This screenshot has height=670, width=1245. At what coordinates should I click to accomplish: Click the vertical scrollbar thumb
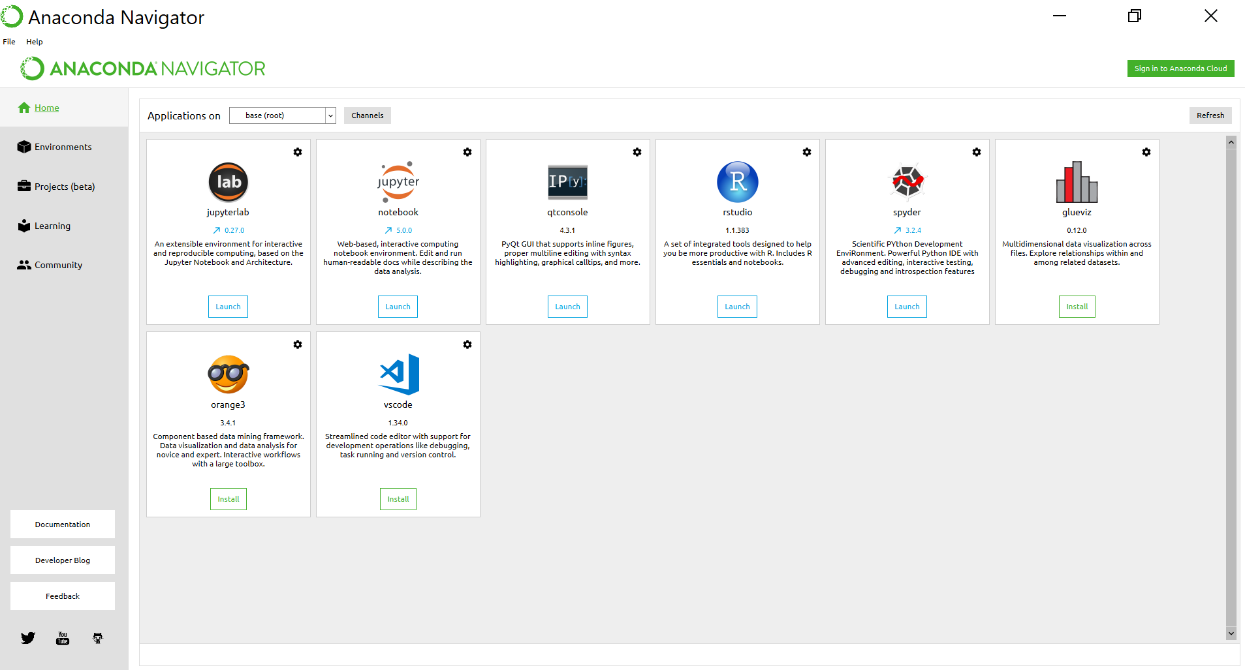(x=1231, y=388)
